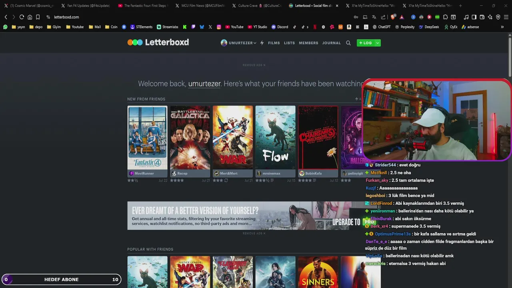This screenshot has width=512, height=288.
Task: Open the Instagram bookmark icon
Action: tap(219, 27)
